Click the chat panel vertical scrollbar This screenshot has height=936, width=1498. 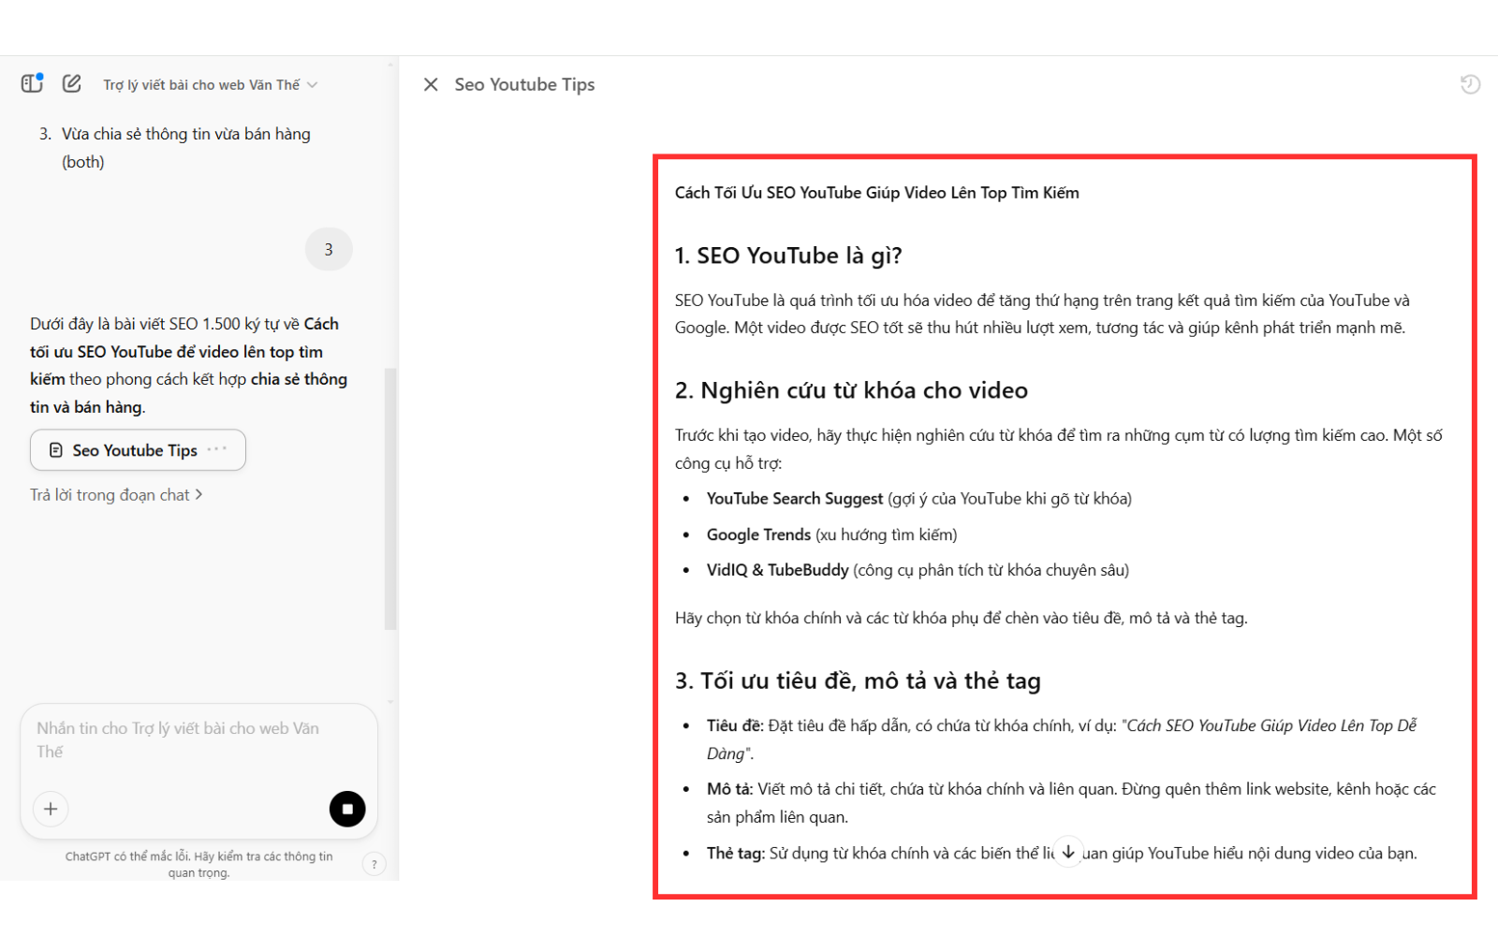coord(390,496)
